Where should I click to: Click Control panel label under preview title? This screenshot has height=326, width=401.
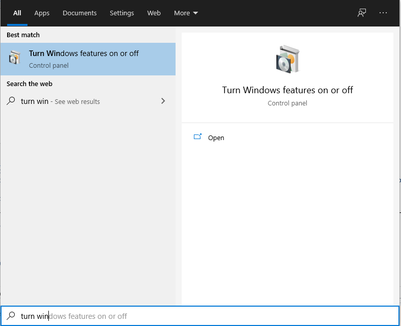click(288, 103)
